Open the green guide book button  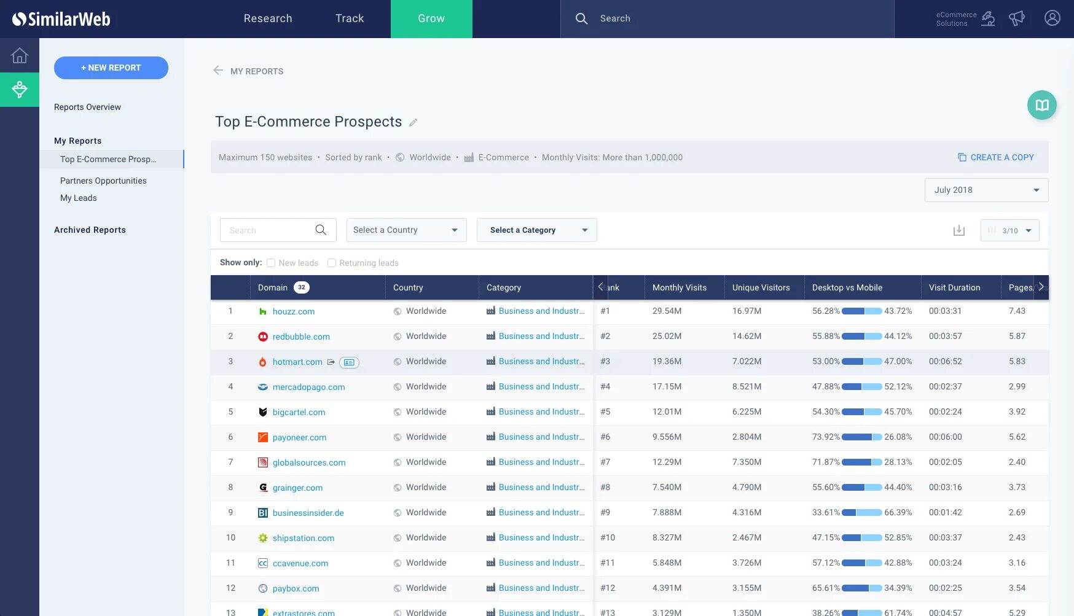[1042, 105]
